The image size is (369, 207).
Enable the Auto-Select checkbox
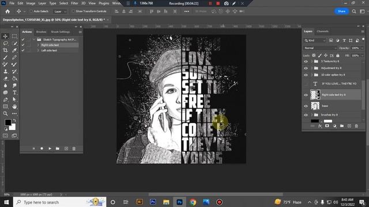pyautogui.click(x=31, y=11)
